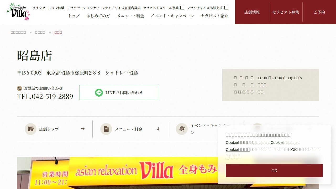Accept cookies with the OK button
The width and height of the screenshot is (336, 189).
(x=274, y=171)
